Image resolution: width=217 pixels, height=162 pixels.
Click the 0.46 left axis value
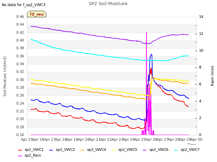pyautogui.click(x=20, y=17)
